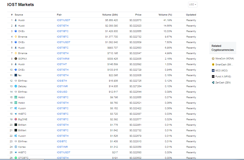Click OKEx icon in row 10
This screenshot has width=244, height=160.
pyautogui.click(x=16, y=70)
